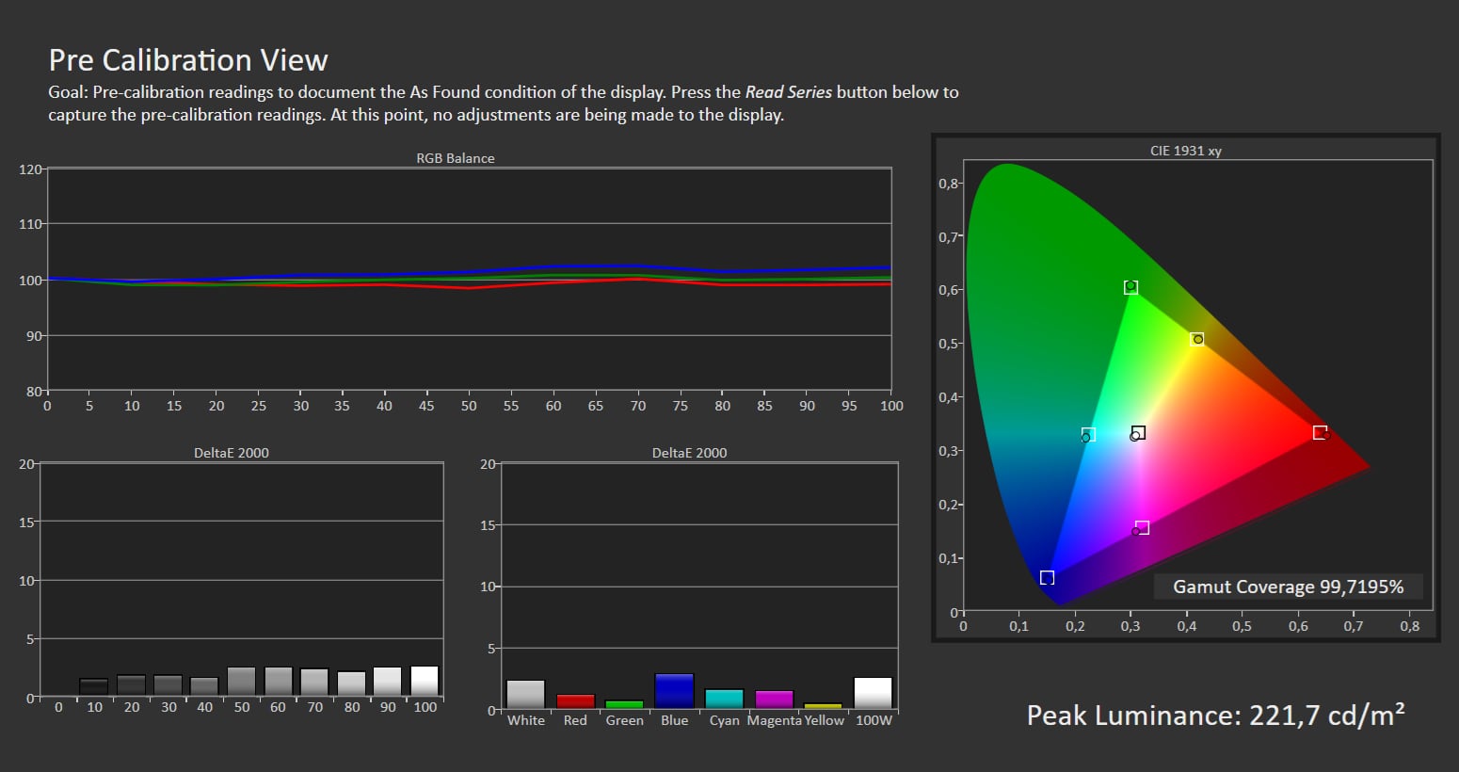
Task: Click the Gamut Coverage 99,7195% label
Action: [1288, 587]
